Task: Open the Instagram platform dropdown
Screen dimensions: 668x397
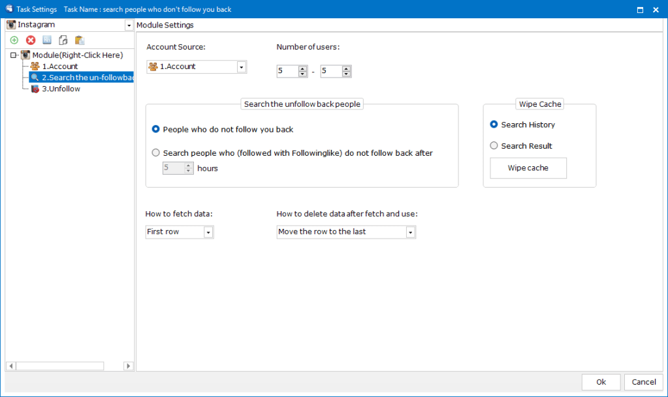Action: click(129, 25)
